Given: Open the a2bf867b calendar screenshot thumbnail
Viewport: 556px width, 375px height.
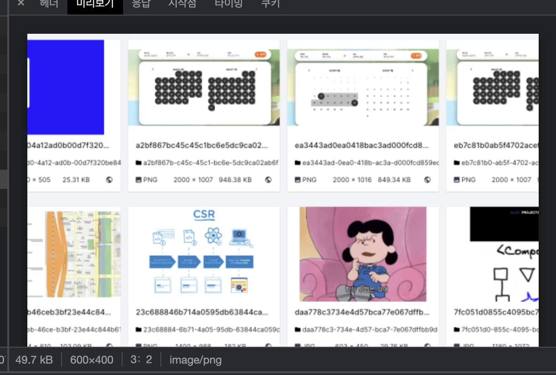Looking at the screenshot, I should (204, 87).
